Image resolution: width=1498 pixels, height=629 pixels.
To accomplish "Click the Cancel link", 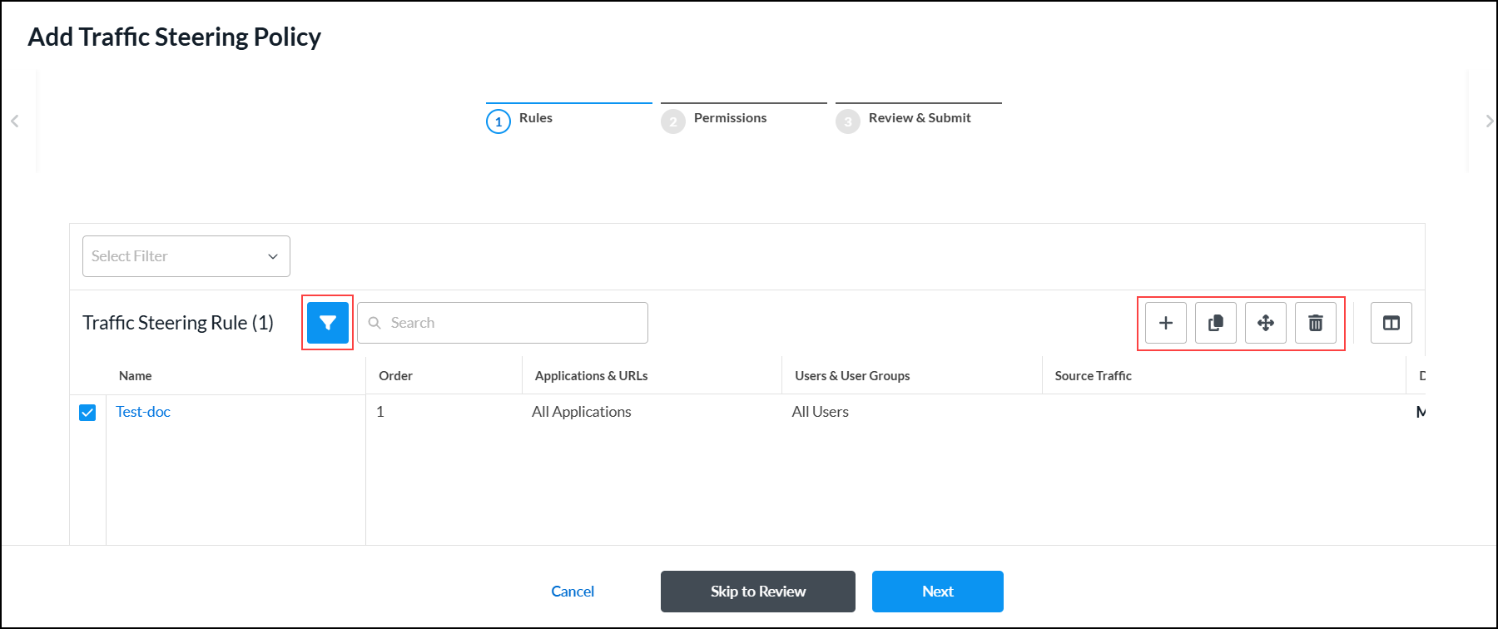I will point(573,592).
